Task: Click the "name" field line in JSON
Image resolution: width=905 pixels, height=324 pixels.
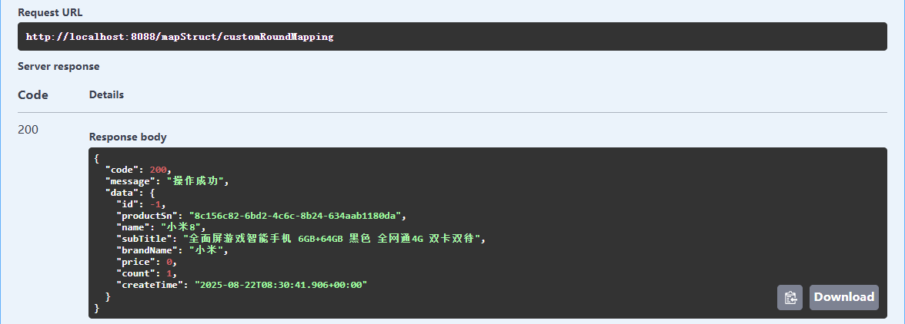Action: (x=160, y=227)
